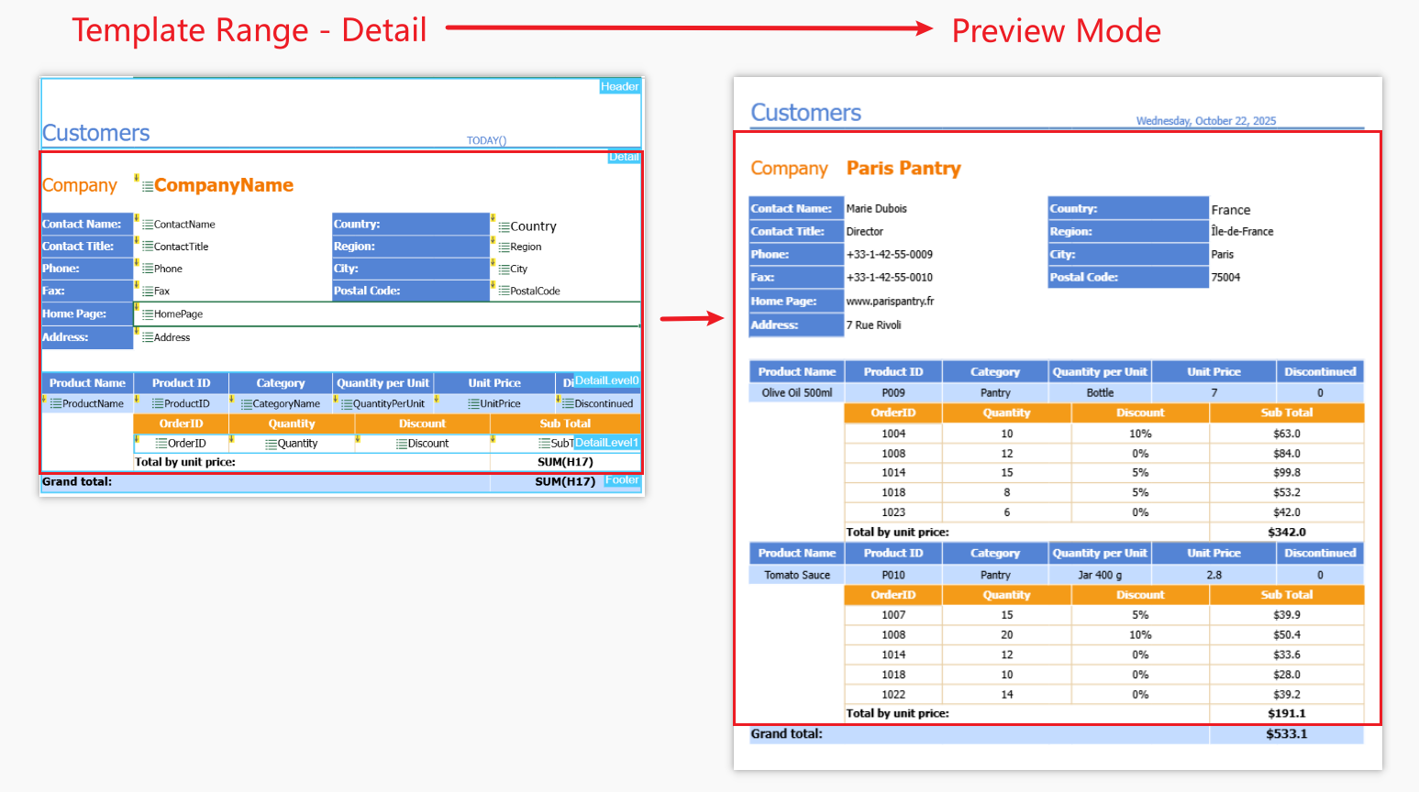Click the list icon before UnitPrice field

click(x=473, y=404)
